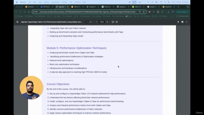Open the Window menu

click(77, 2)
